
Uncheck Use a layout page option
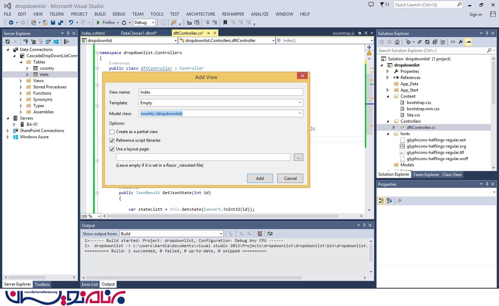pyautogui.click(x=112, y=149)
